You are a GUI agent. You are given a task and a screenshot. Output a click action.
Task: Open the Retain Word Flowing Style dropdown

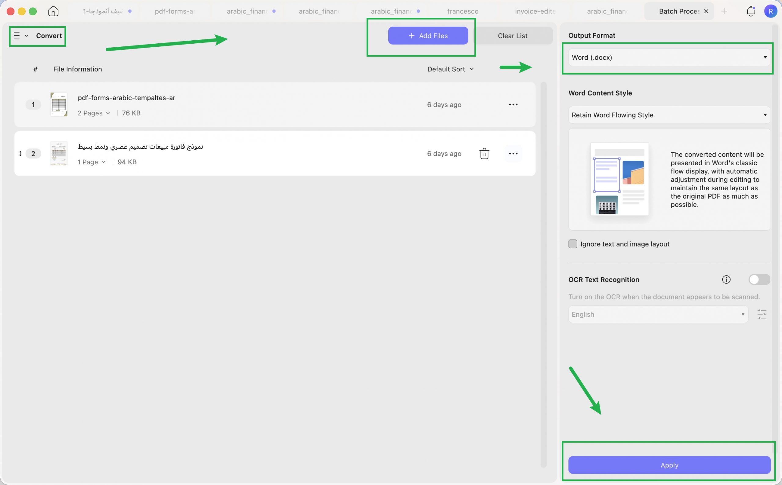pos(669,115)
